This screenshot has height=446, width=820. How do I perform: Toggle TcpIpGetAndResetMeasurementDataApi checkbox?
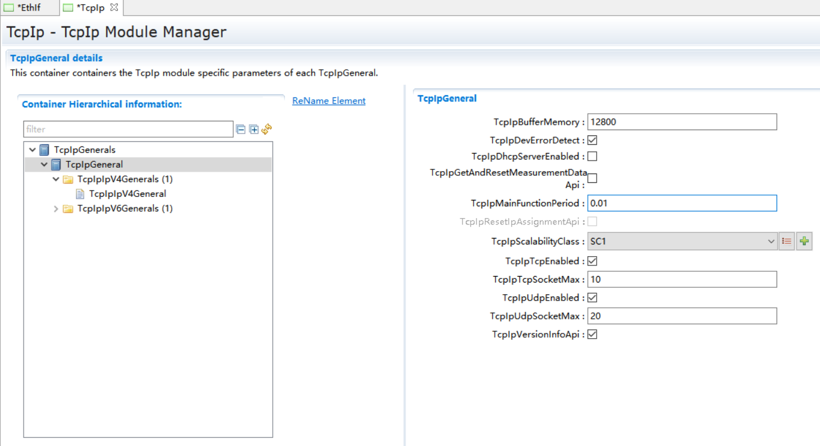(593, 178)
